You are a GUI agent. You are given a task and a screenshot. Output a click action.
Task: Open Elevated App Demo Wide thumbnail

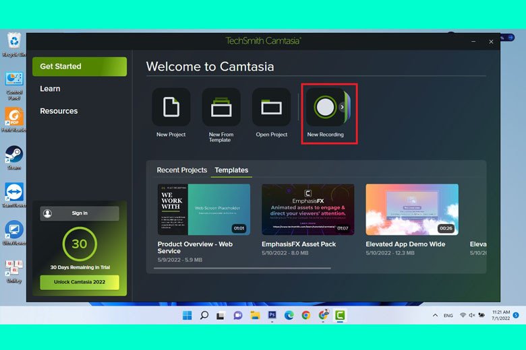click(x=412, y=209)
